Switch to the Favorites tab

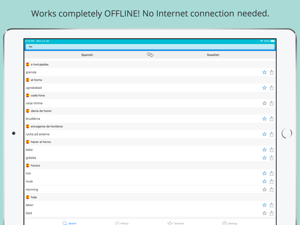click(x=176, y=223)
